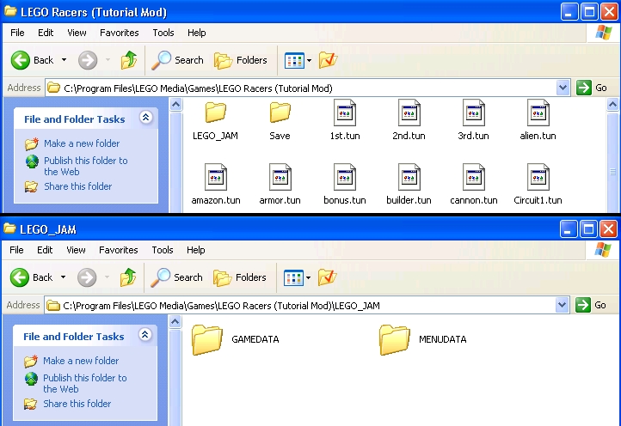Open the LEGO_JAM folder icon in top window
This screenshot has height=426, width=621.
(215, 113)
